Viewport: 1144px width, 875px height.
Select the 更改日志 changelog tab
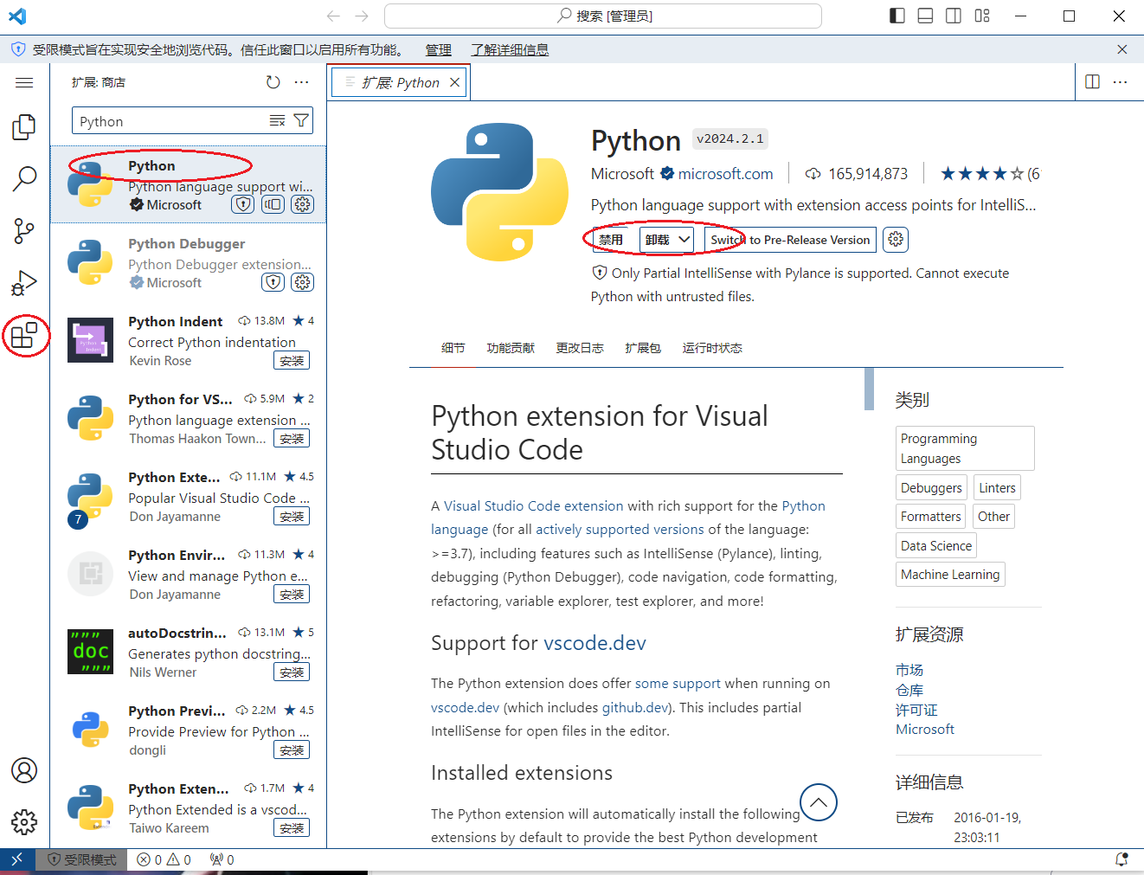pyautogui.click(x=580, y=348)
